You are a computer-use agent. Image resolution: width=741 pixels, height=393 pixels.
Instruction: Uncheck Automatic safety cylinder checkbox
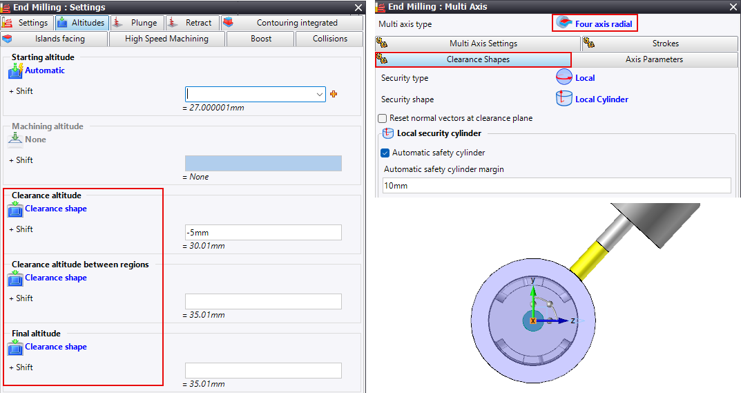click(385, 153)
